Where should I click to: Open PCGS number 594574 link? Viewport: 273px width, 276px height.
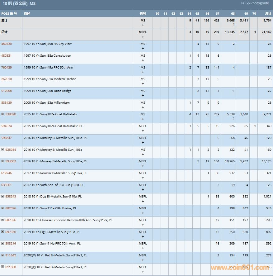point(7,126)
